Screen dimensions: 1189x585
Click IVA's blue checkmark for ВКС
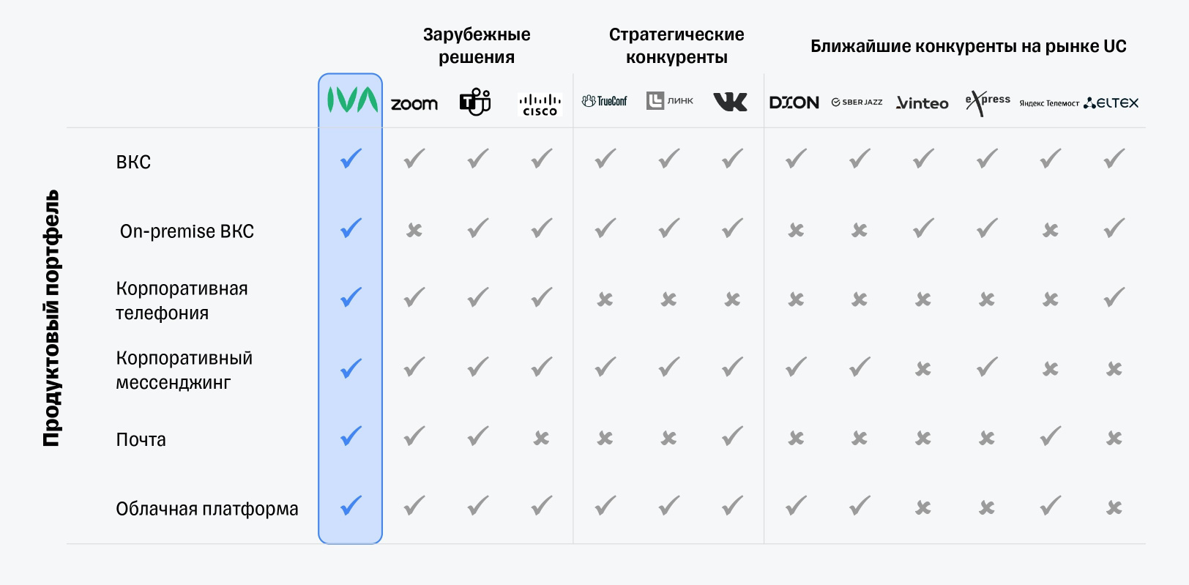(x=351, y=158)
